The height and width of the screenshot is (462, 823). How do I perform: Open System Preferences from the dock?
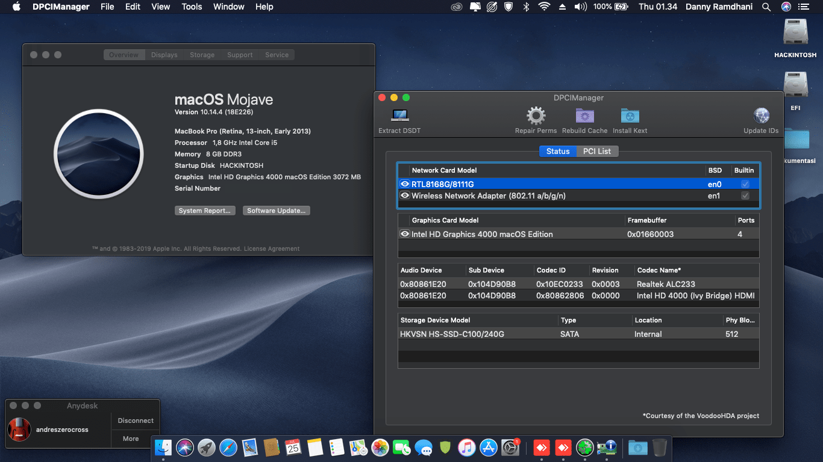[510, 447]
